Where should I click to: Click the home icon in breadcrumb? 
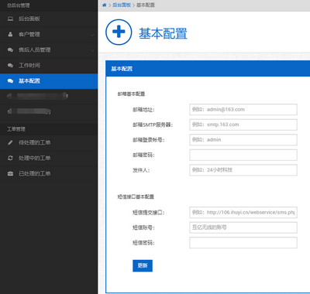point(105,5)
